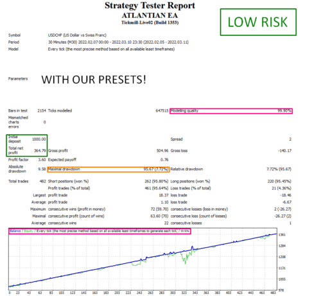The width and height of the screenshot is (321, 296).
Task: Click 'Long positions (won %)' label
Action: (x=190, y=181)
